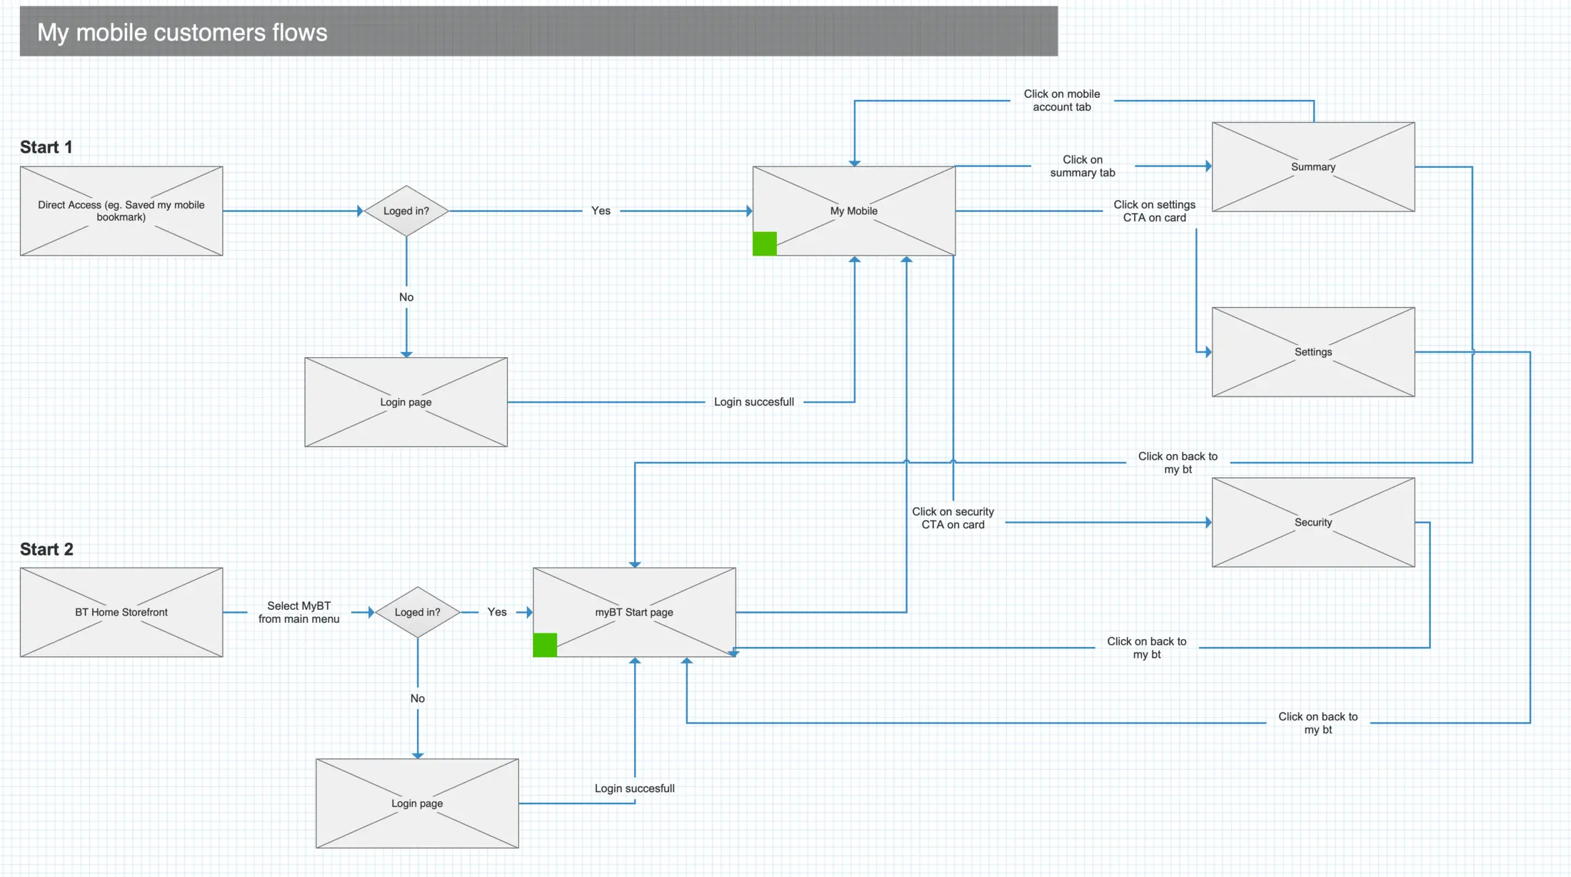Select the Login page box below Start 2 decision
The image size is (1571, 877).
click(x=418, y=803)
